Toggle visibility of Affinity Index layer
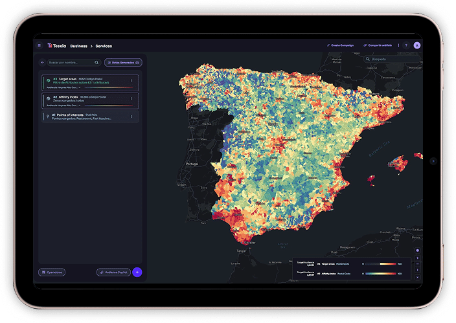This screenshot has width=456, height=323. [x=49, y=98]
